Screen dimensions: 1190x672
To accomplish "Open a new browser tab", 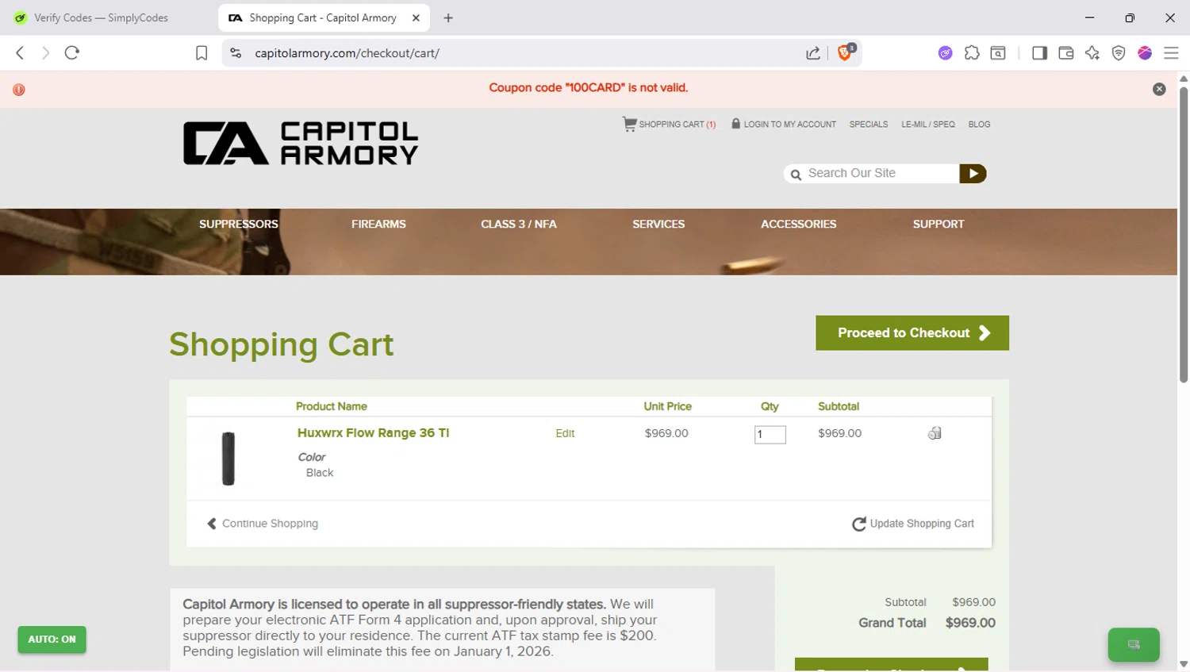I will pos(448,17).
